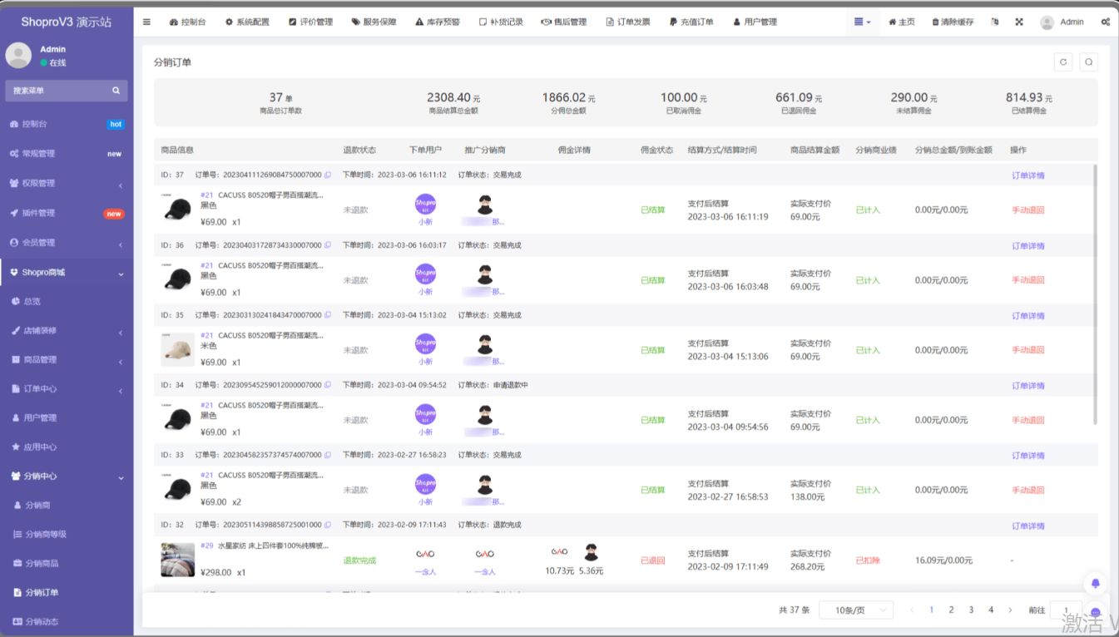This screenshot has height=637, width=1119.
Task: Click 清除缓存 in the header
Action: [x=953, y=22]
